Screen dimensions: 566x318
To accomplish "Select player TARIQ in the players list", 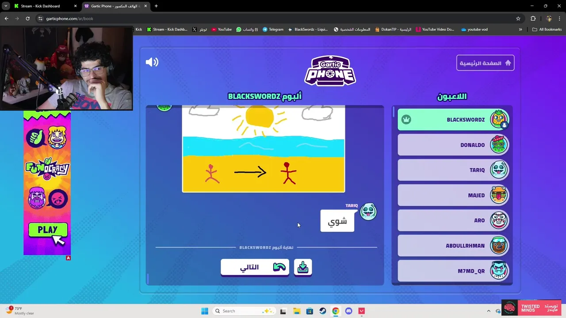I will (x=453, y=170).
